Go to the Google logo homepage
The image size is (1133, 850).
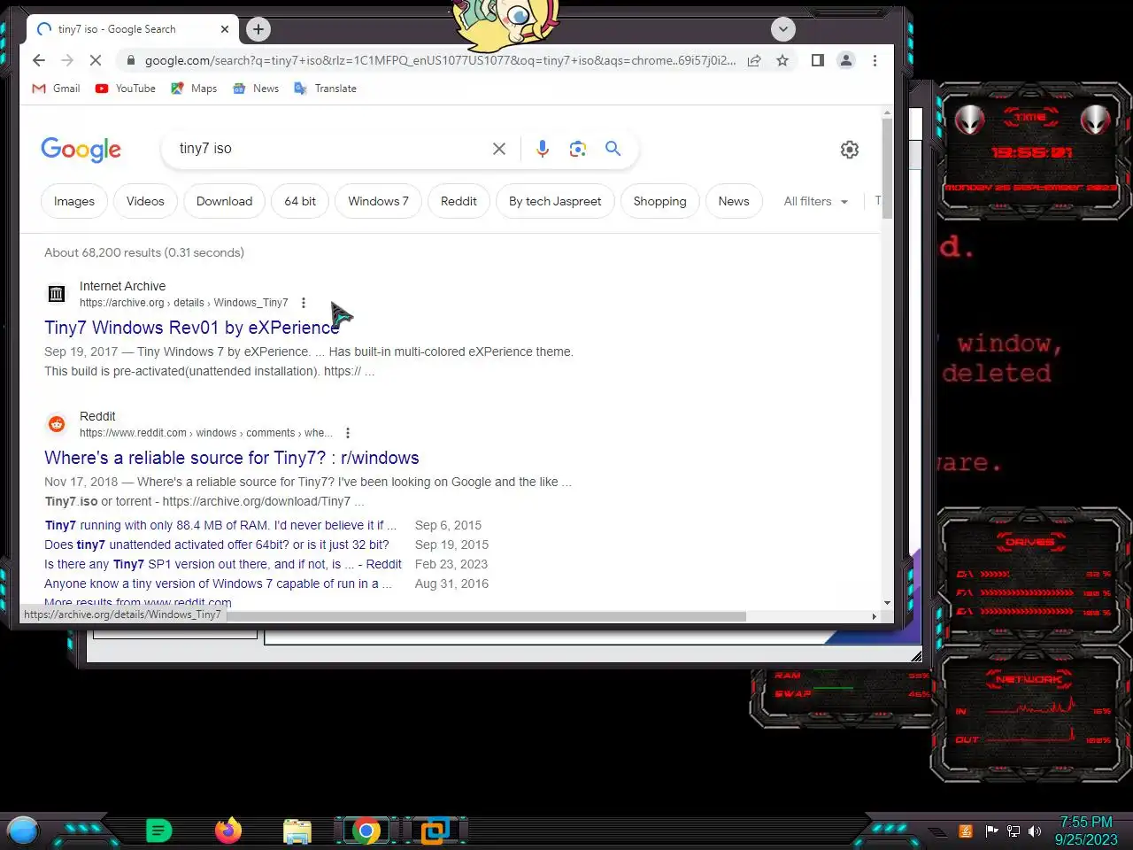(x=81, y=150)
